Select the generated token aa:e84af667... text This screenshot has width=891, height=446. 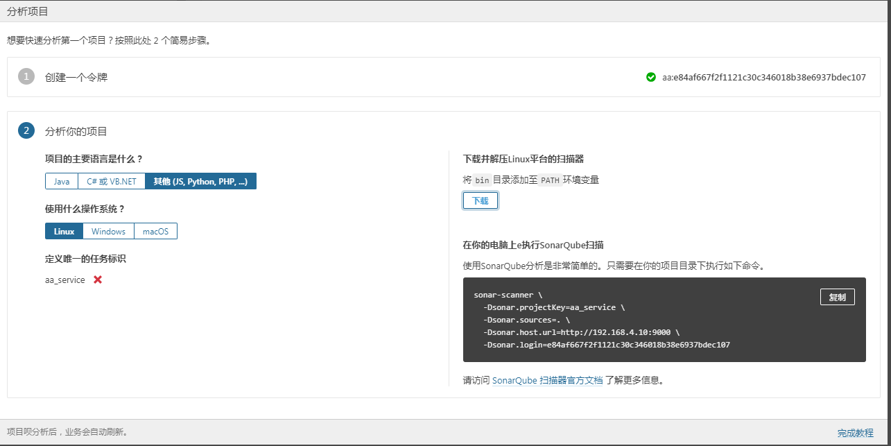click(764, 77)
